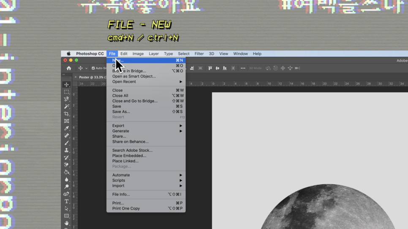
Task: Select the Crop tool
Action: (66, 114)
